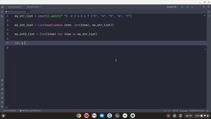The image size is (211, 119).
Task: Open the Services tool window icon
Action: point(2,94)
